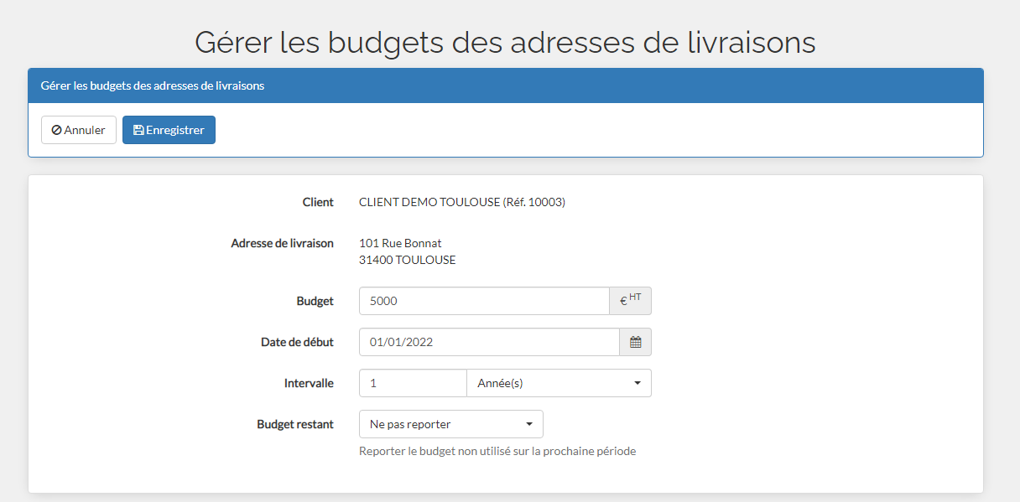The image size is (1020, 502).
Task: Focus the Budget field containing 5000
Action: 484,301
